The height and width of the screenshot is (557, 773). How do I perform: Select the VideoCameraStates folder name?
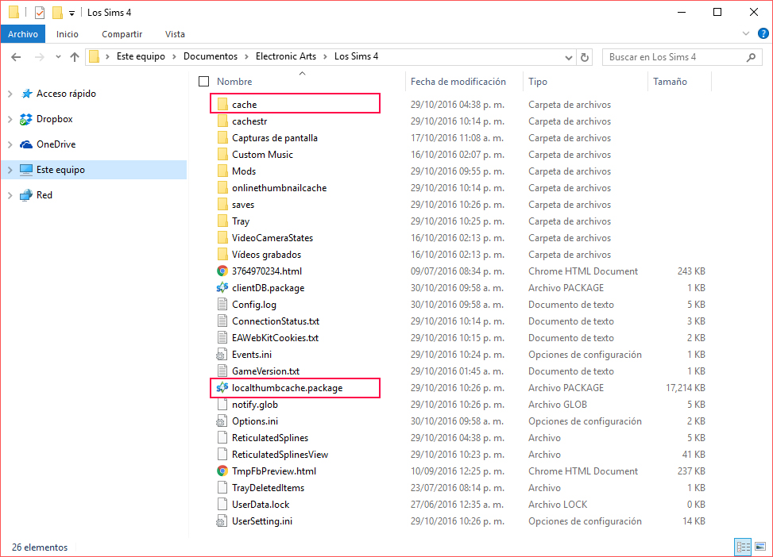(x=272, y=238)
